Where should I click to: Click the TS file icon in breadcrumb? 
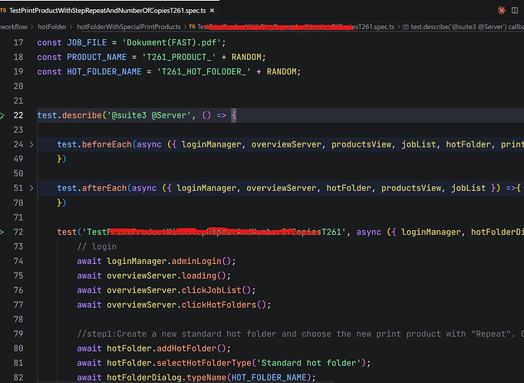click(192, 27)
